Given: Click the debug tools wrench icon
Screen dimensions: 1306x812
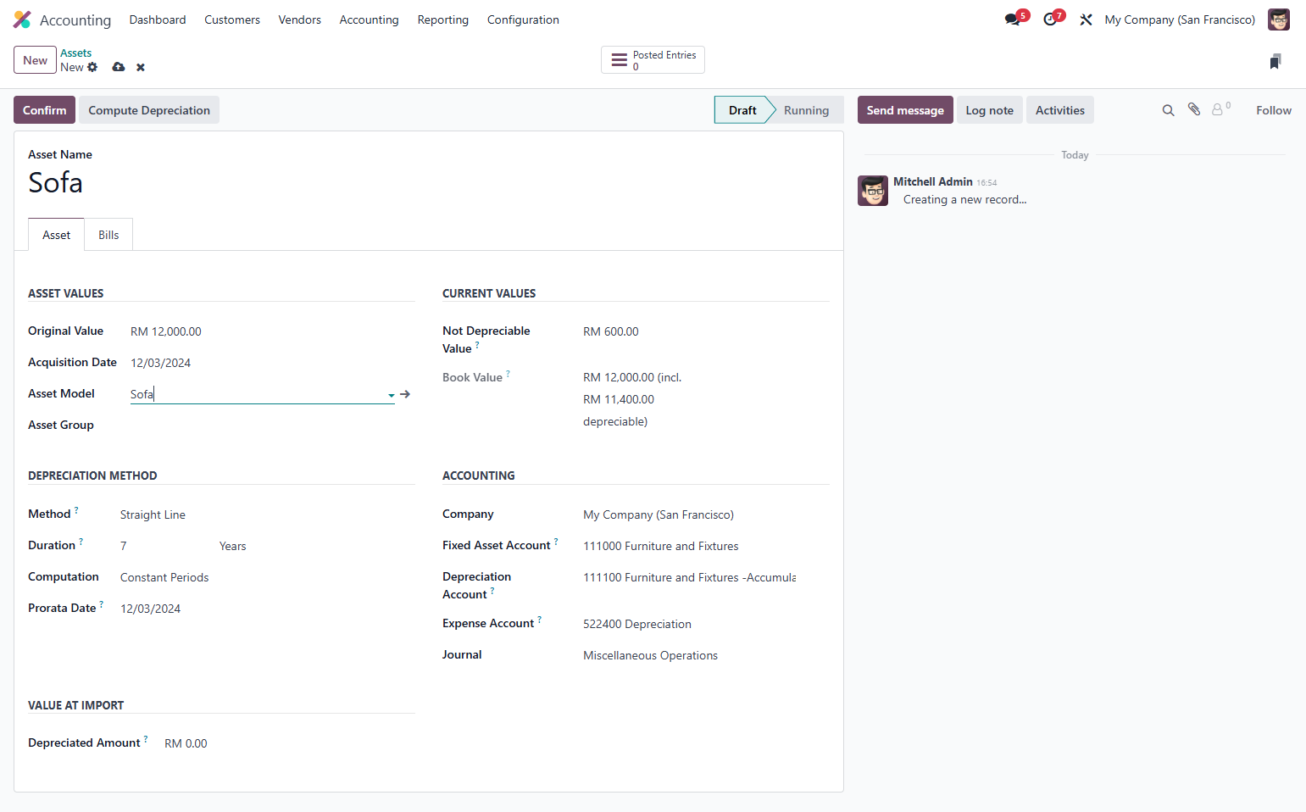Looking at the screenshot, I should pos(1086,19).
